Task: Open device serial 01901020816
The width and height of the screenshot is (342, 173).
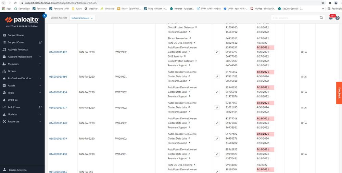Action: coord(58,172)
